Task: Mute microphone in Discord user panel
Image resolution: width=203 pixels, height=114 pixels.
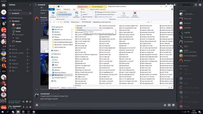Action: click(x=23, y=107)
